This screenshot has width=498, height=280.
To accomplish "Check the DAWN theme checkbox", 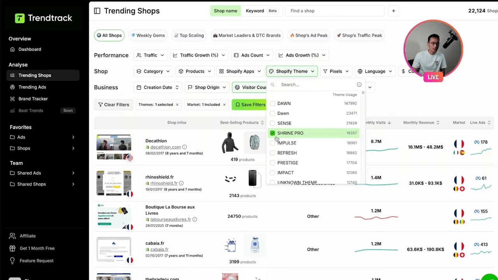I will pos(272,103).
